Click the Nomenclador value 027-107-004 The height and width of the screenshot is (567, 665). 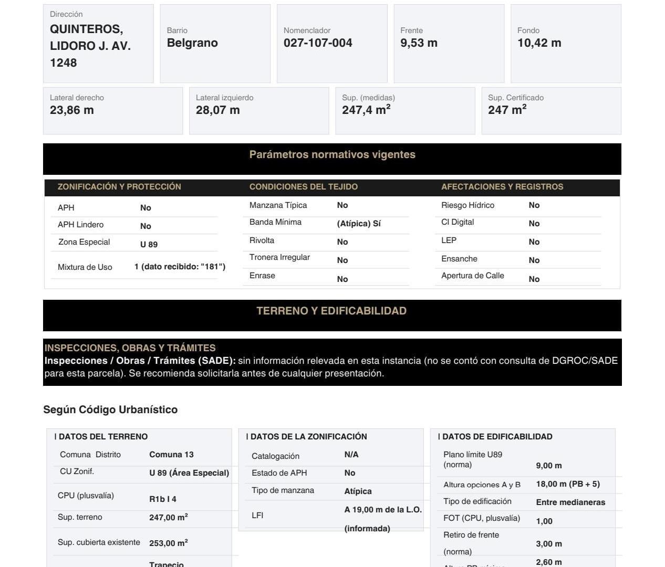[318, 43]
